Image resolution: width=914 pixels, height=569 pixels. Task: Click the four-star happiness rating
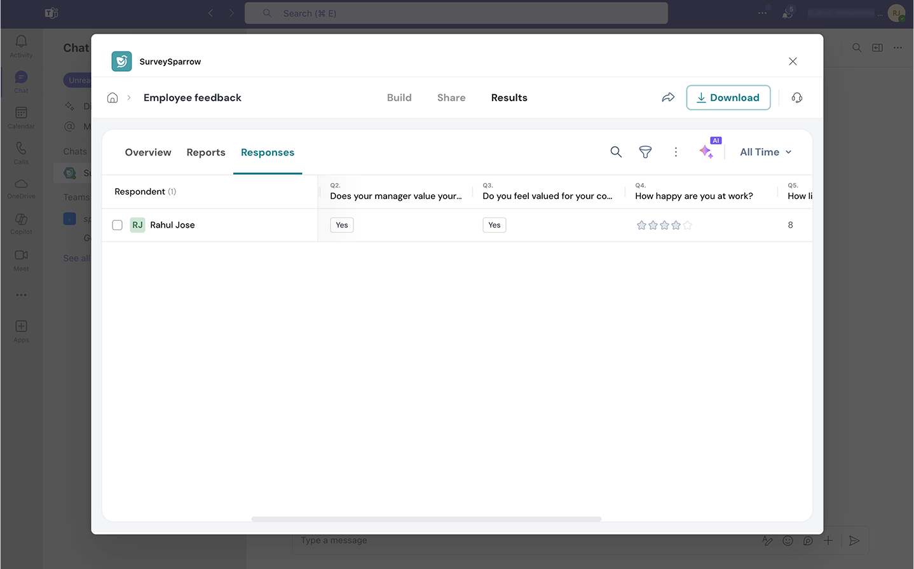tap(664, 225)
